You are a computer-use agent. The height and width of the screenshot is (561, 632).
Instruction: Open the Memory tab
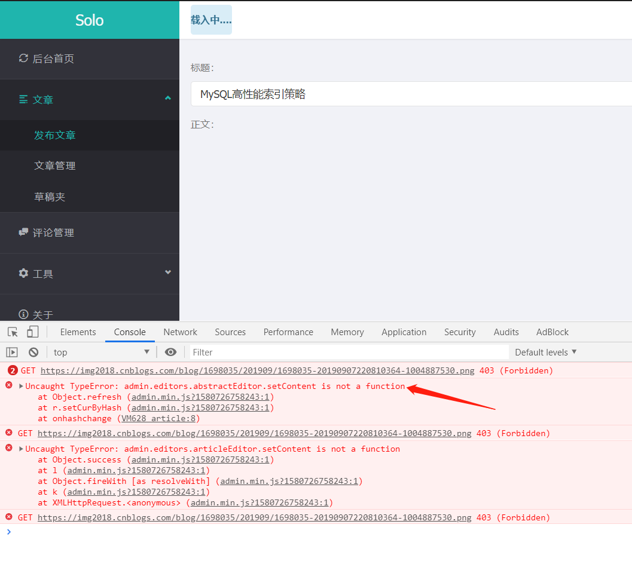(x=347, y=332)
